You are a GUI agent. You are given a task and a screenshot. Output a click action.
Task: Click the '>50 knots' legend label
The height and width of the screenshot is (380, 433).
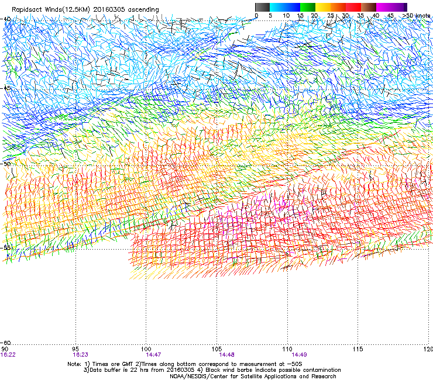(416, 16)
